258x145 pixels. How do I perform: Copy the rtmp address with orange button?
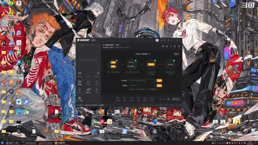[x=159, y=81]
